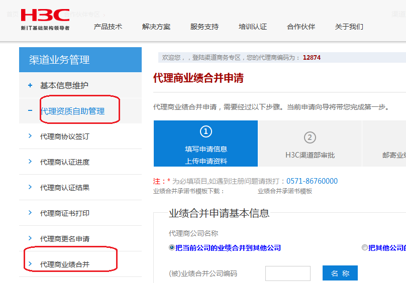Open 代理商业绩合并 sidebar item
The image size is (406, 283).
tap(64, 264)
